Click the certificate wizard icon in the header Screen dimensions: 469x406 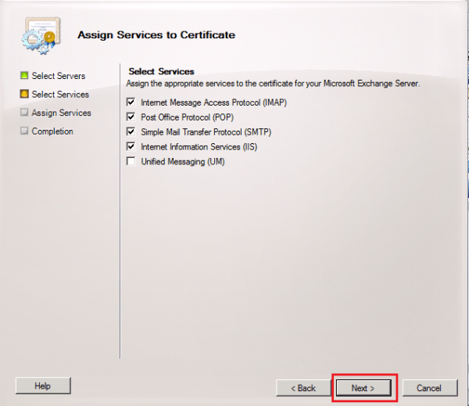pos(41,34)
